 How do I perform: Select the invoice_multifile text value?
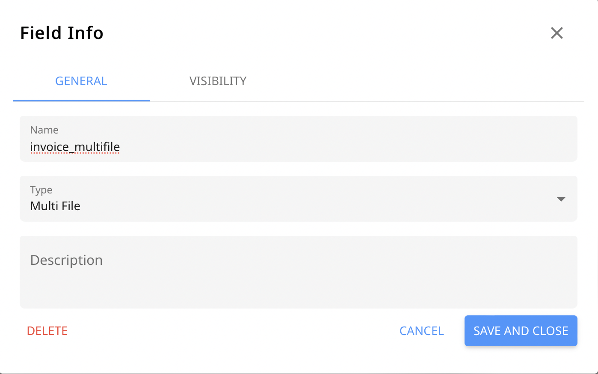tap(75, 147)
